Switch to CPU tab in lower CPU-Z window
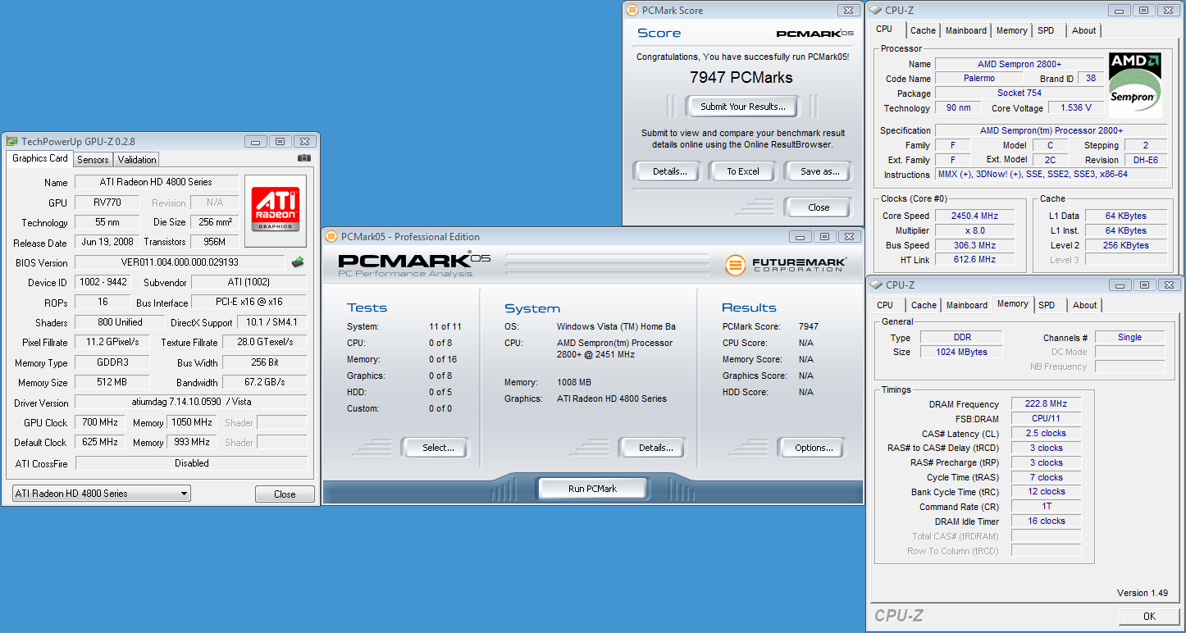The width and height of the screenshot is (1186, 633). [885, 305]
